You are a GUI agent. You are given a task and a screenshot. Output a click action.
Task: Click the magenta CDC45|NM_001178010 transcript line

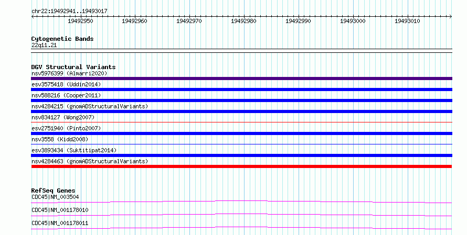coord(241,215)
